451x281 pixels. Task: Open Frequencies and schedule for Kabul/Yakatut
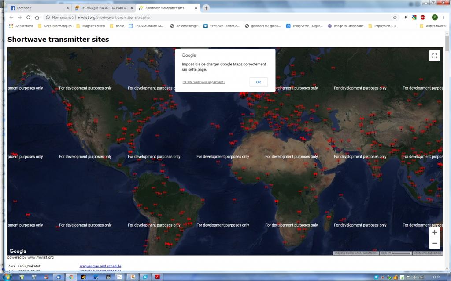pyautogui.click(x=100, y=266)
